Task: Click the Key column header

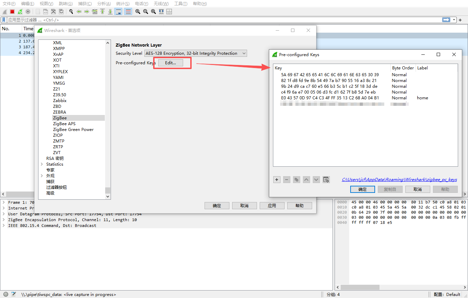Action: click(x=332, y=68)
